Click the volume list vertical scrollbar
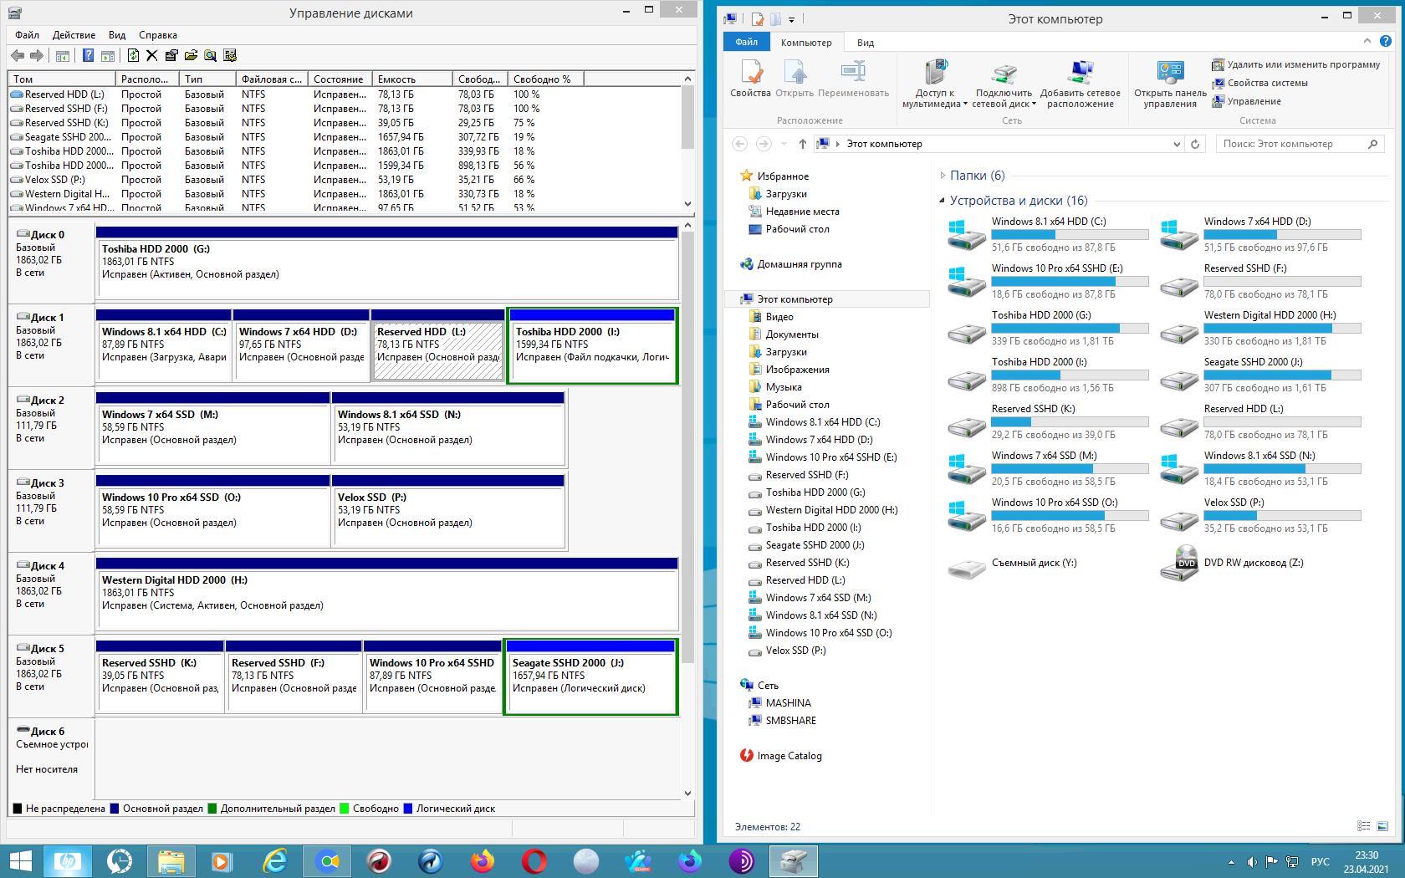Screen dimensions: 1405x878 pyautogui.click(x=687, y=140)
